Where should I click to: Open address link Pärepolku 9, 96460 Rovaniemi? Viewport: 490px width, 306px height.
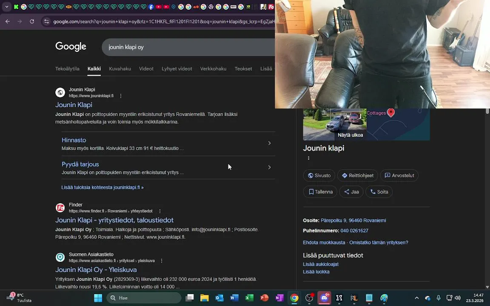[353, 221]
